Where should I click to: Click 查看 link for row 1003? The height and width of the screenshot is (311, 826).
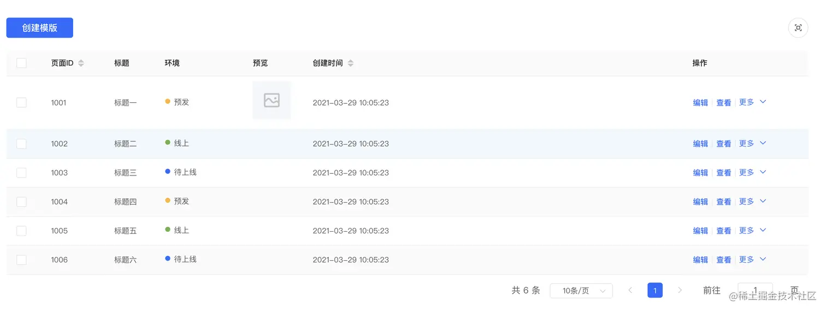(x=724, y=173)
